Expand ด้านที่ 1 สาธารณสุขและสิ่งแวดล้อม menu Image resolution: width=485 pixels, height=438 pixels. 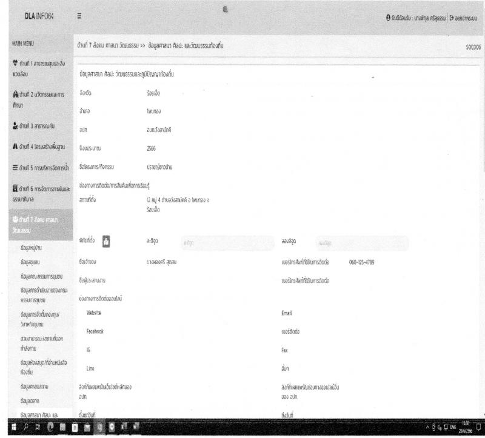tap(41, 68)
